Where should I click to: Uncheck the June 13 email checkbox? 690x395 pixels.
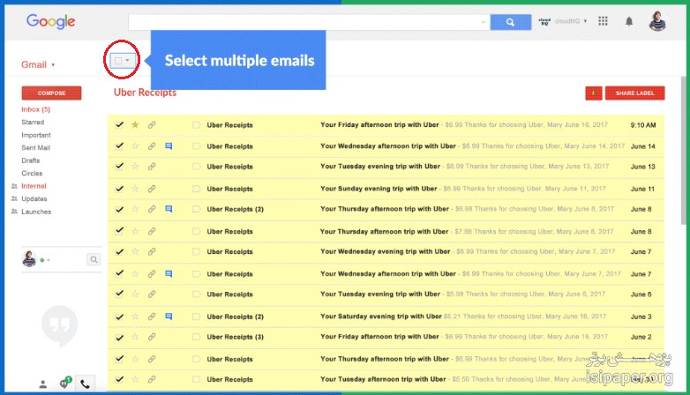119,167
